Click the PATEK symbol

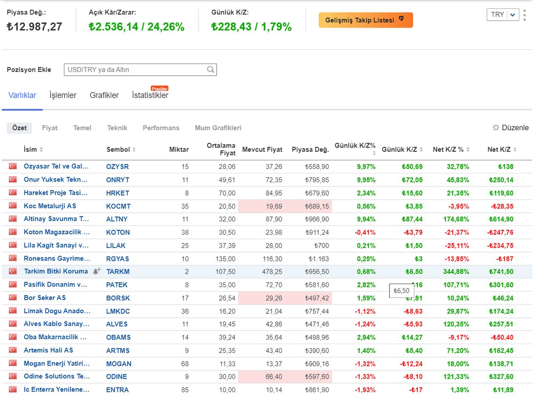(117, 285)
